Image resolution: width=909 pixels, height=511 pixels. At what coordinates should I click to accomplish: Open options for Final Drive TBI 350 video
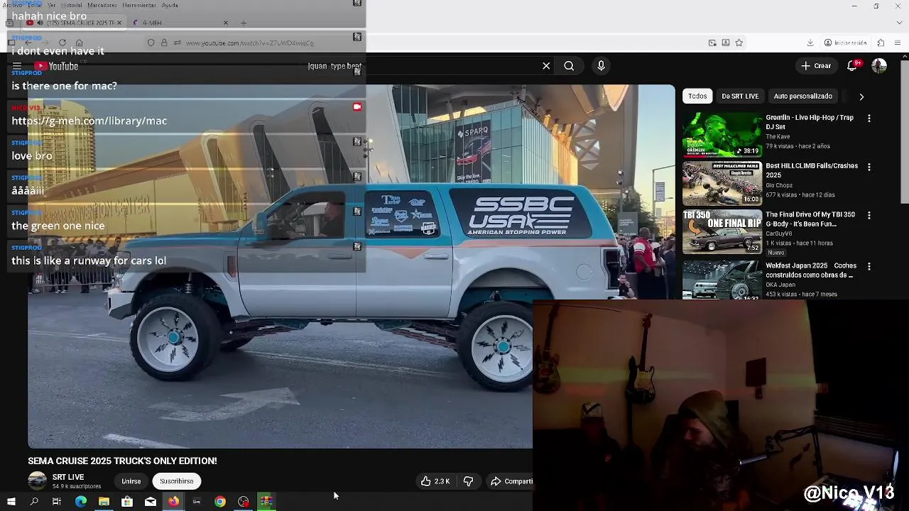(869, 215)
